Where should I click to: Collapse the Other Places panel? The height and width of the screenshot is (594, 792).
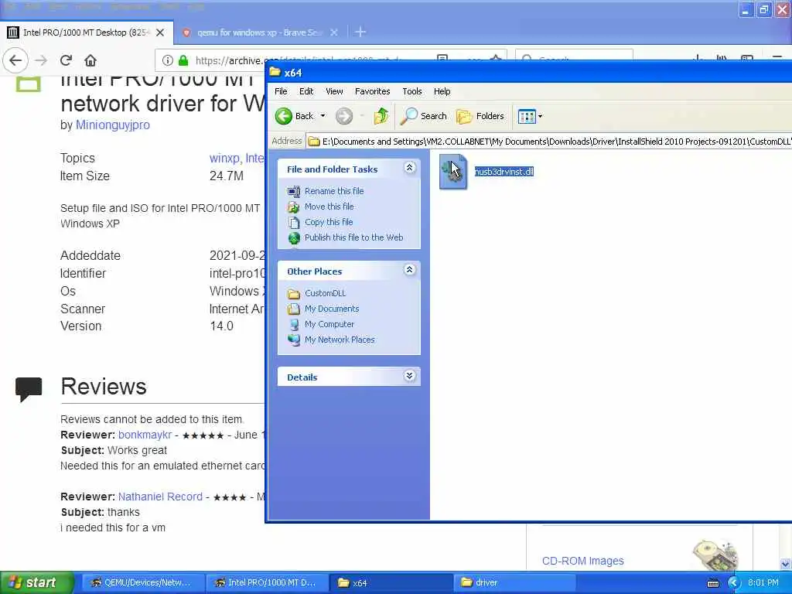410,270
